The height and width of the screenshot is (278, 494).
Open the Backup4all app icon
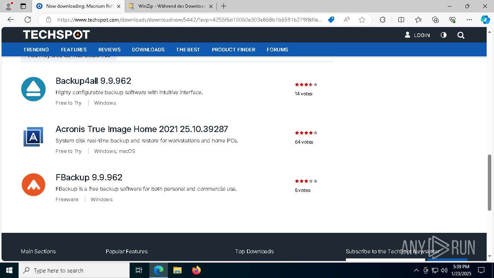click(x=33, y=89)
